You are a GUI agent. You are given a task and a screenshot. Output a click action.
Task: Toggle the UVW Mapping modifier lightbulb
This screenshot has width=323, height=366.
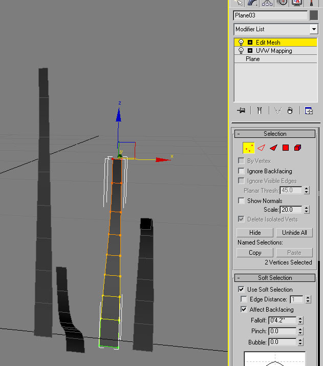pyautogui.click(x=241, y=51)
